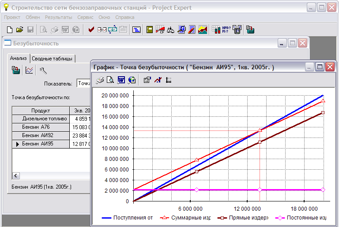The width and height of the screenshot is (339, 227).
Task: Click the line chart icon in Анализ tab
Action: 29,70
